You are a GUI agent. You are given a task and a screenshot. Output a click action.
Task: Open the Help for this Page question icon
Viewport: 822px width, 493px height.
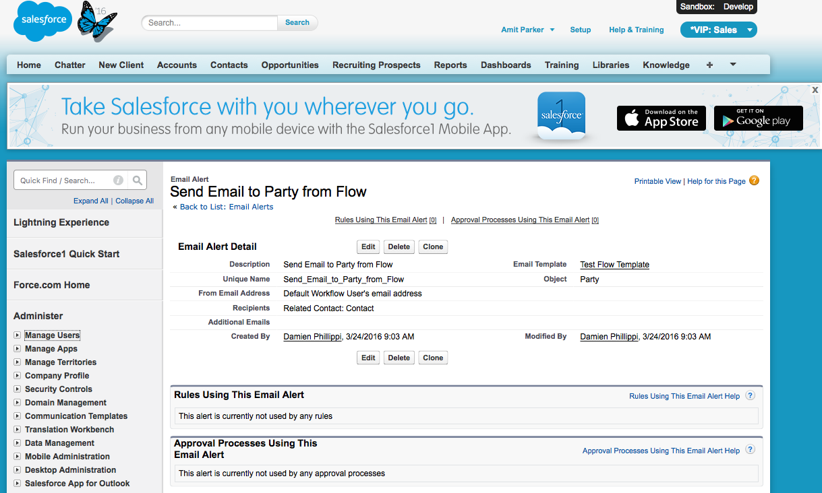coord(755,180)
